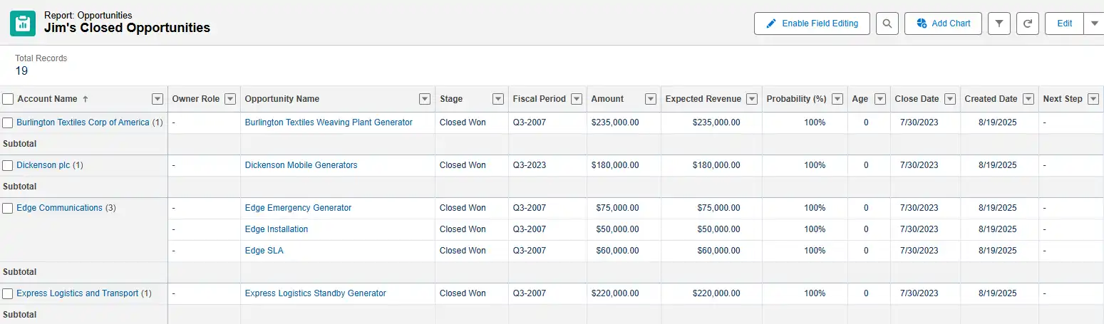Click Enable Field Editing button
The image size is (1104, 324).
pyautogui.click(x=812, y=23)
